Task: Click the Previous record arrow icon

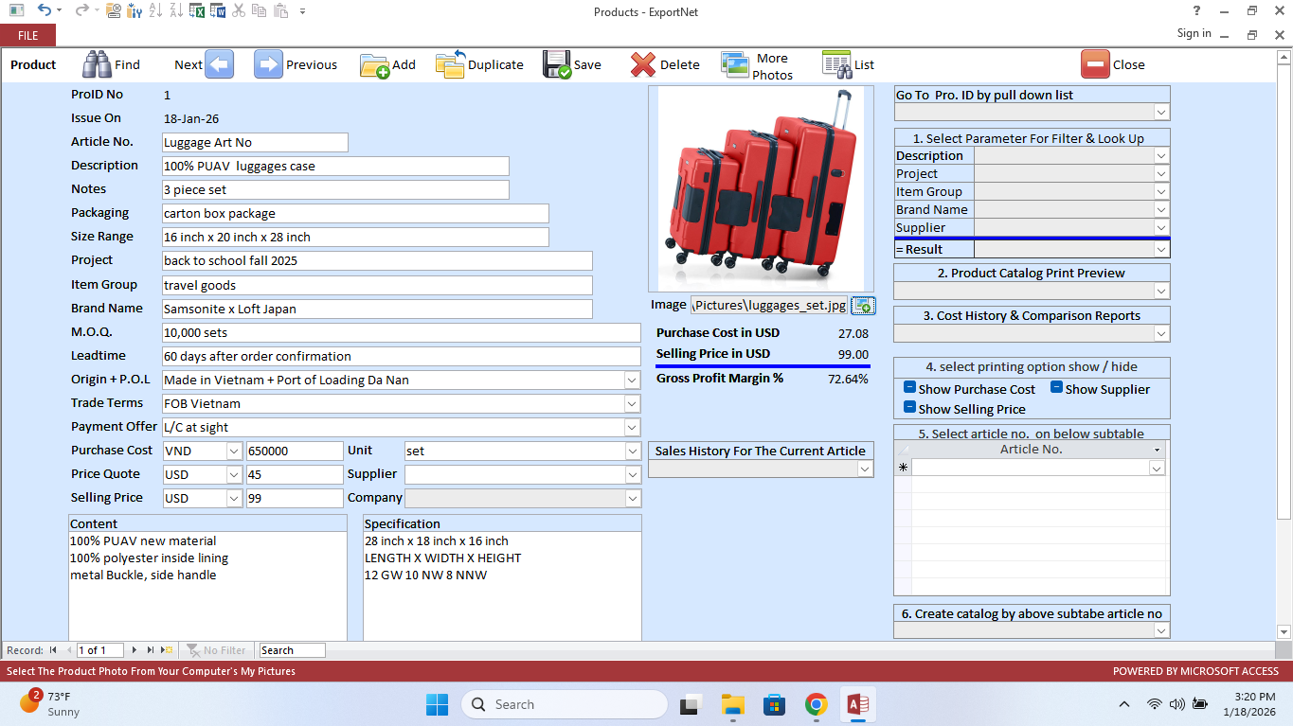Action: [269, 64]
